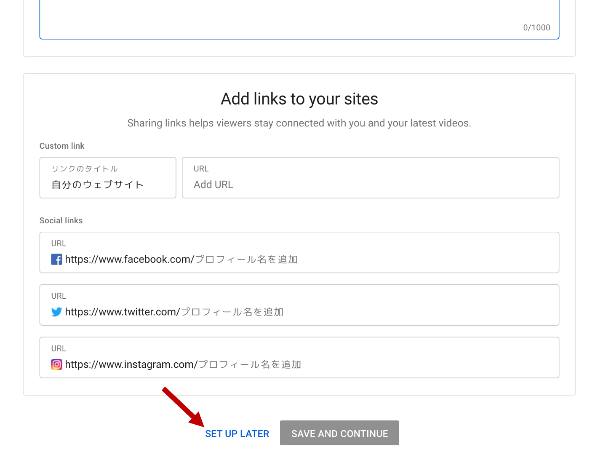Click the 'Add links to your sites' heading
Screen dimensions: 603x455
[299, 99]
